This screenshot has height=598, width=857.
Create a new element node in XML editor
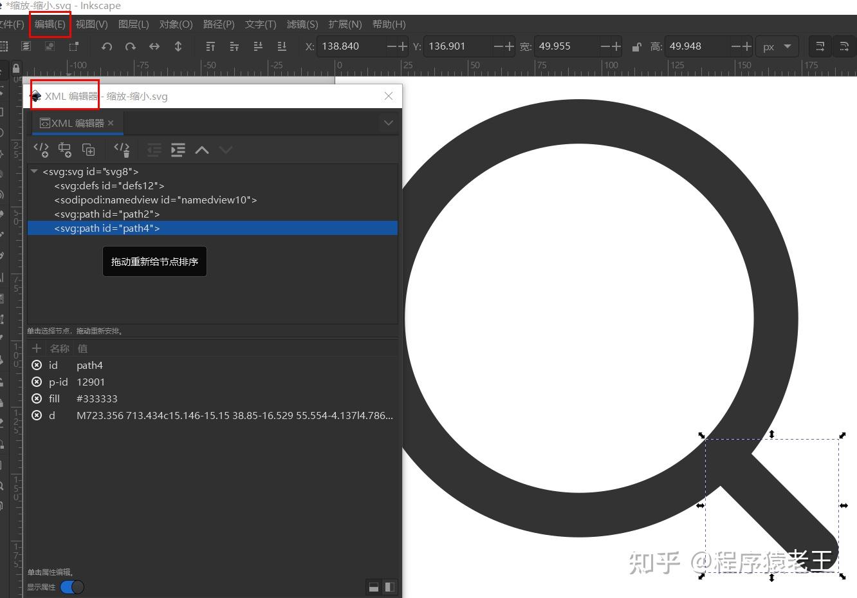(x=41, y=149)
